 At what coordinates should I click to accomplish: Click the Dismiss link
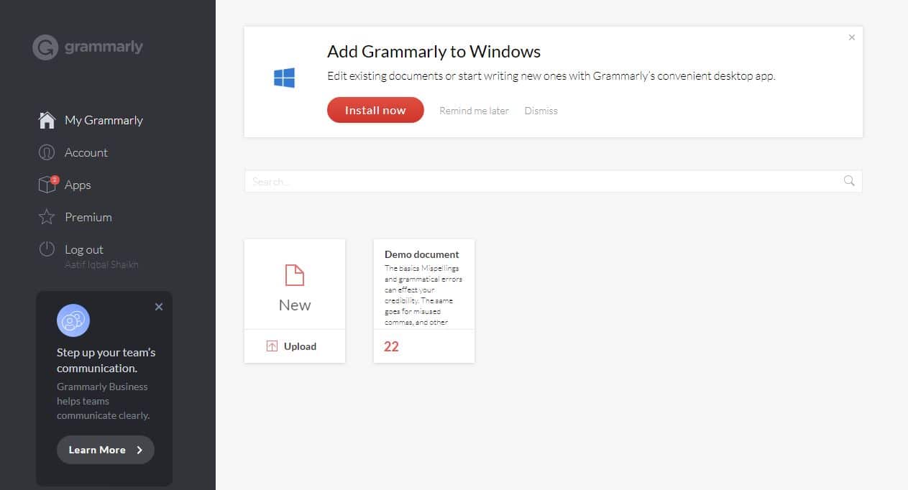pos(541,111)
